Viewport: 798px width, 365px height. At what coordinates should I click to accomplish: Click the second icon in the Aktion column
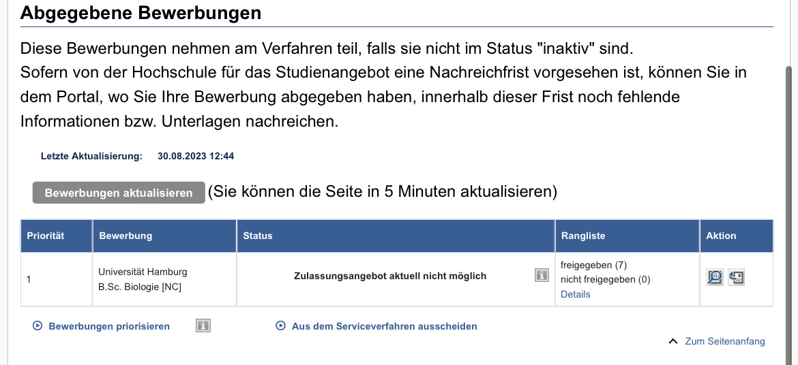click(736, 277)
